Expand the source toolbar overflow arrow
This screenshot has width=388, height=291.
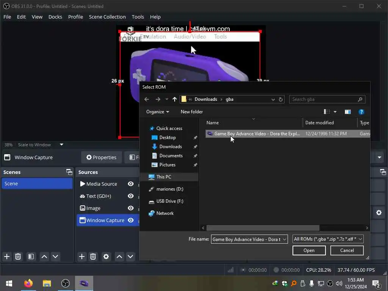[379, 157]
